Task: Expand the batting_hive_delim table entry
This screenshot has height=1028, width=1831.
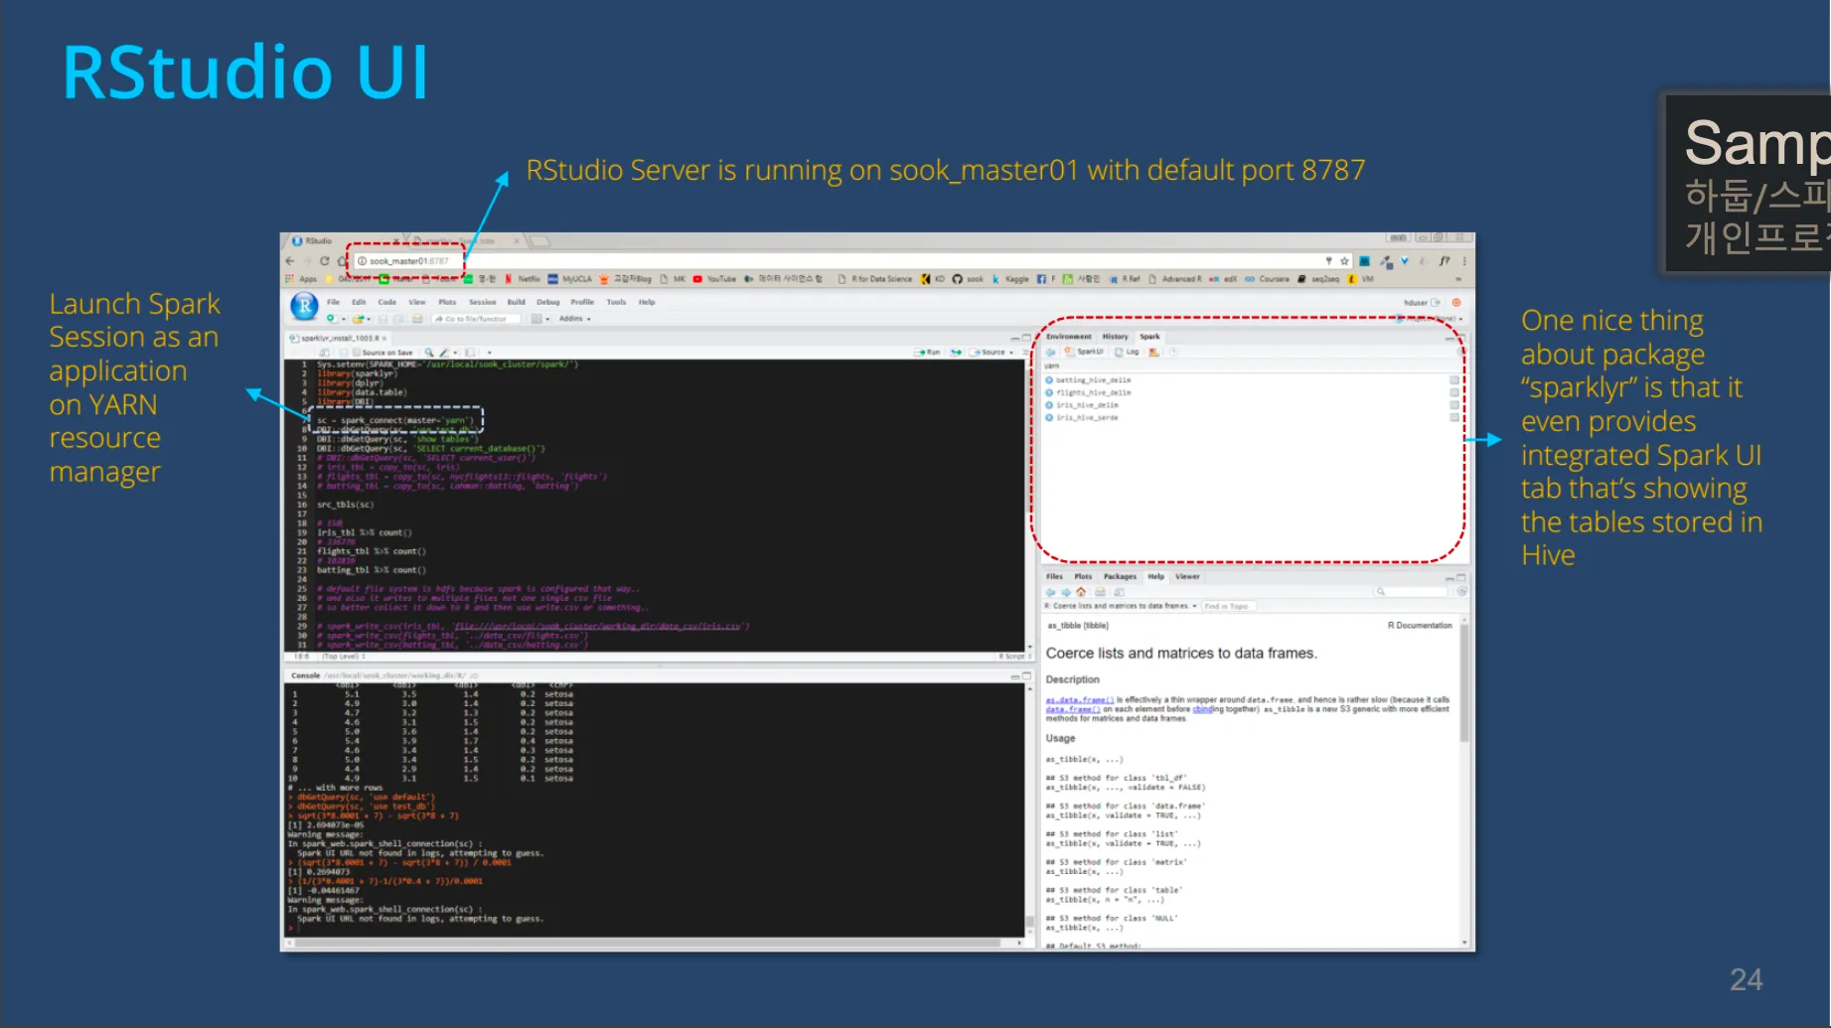Action: (x=1049, y=380)
